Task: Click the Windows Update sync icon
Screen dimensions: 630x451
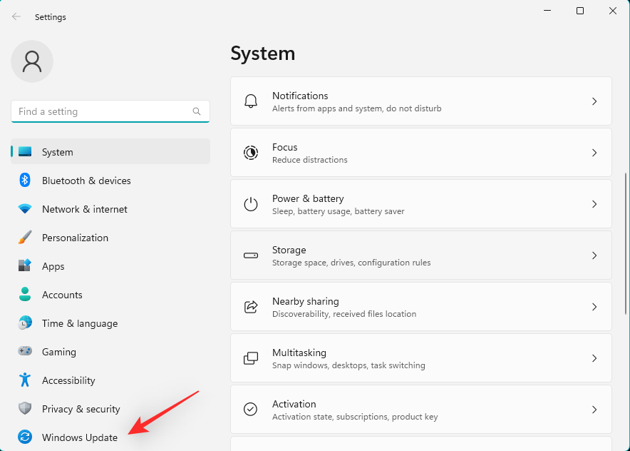Action: pos(25,437)
